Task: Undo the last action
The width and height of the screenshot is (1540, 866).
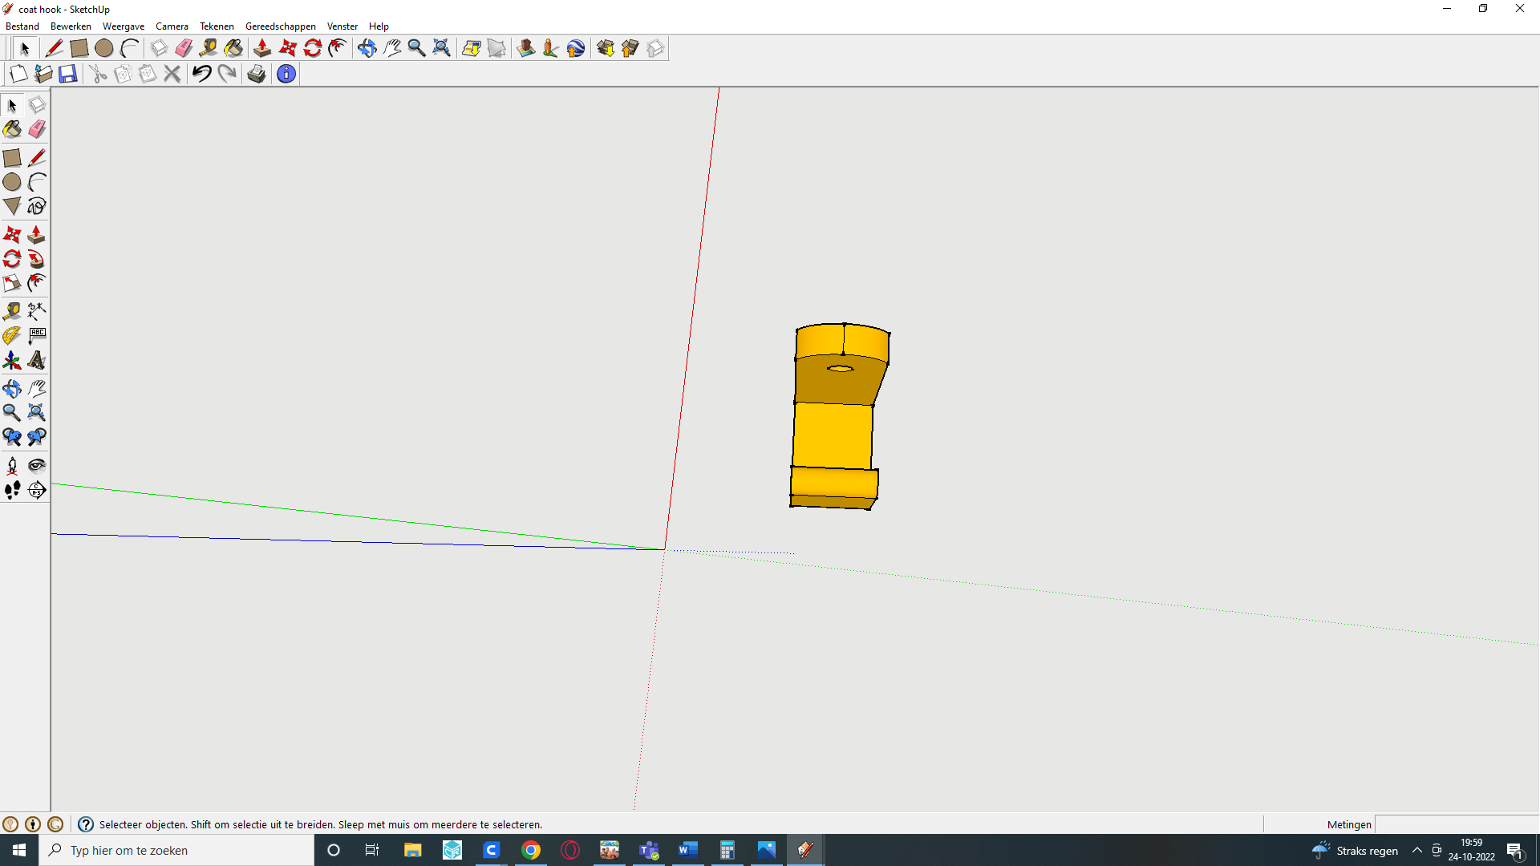Action: 201,73
